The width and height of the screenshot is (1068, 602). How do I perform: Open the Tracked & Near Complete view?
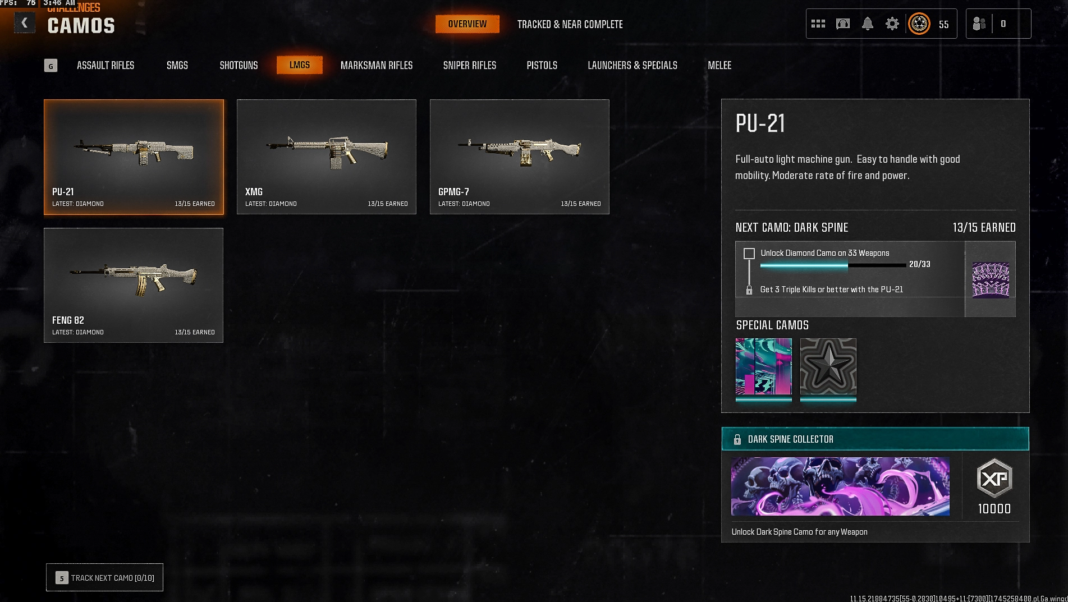tap(570, 24)
